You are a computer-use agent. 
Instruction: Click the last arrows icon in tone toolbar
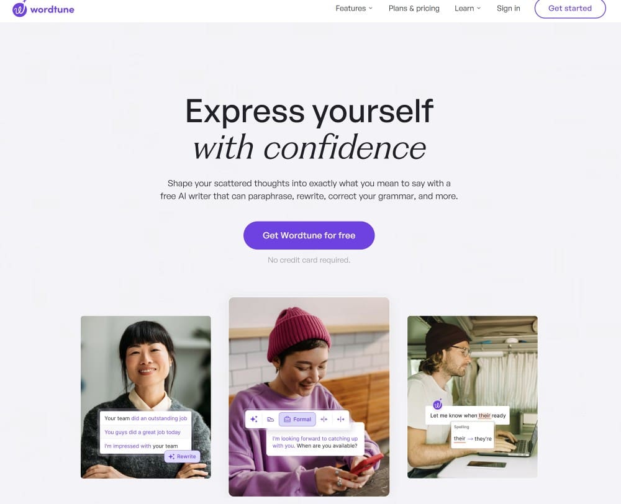[x=340, y=419]
